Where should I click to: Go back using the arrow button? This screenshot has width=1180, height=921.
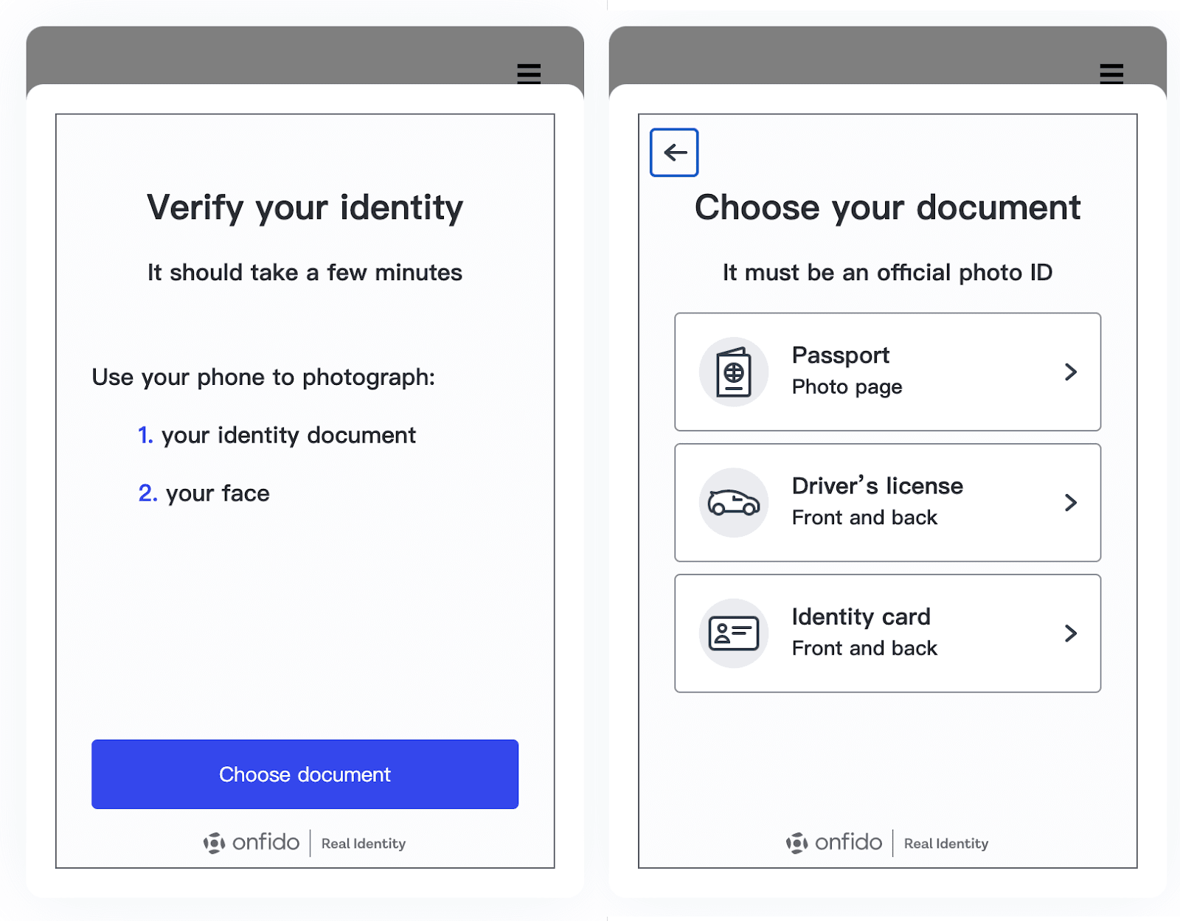(674, 153)
